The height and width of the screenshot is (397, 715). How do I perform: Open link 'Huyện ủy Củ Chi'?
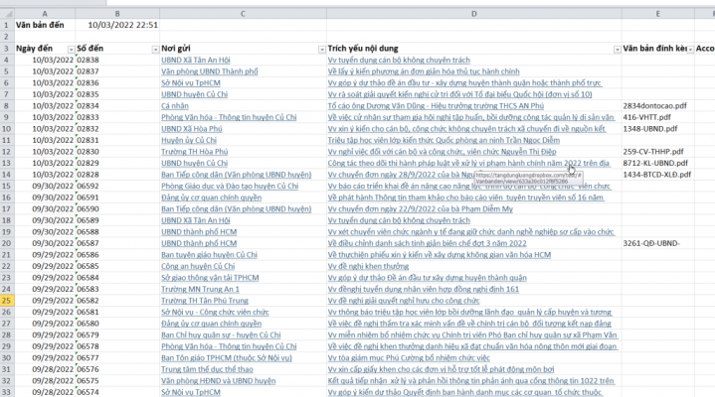(189, 140)
